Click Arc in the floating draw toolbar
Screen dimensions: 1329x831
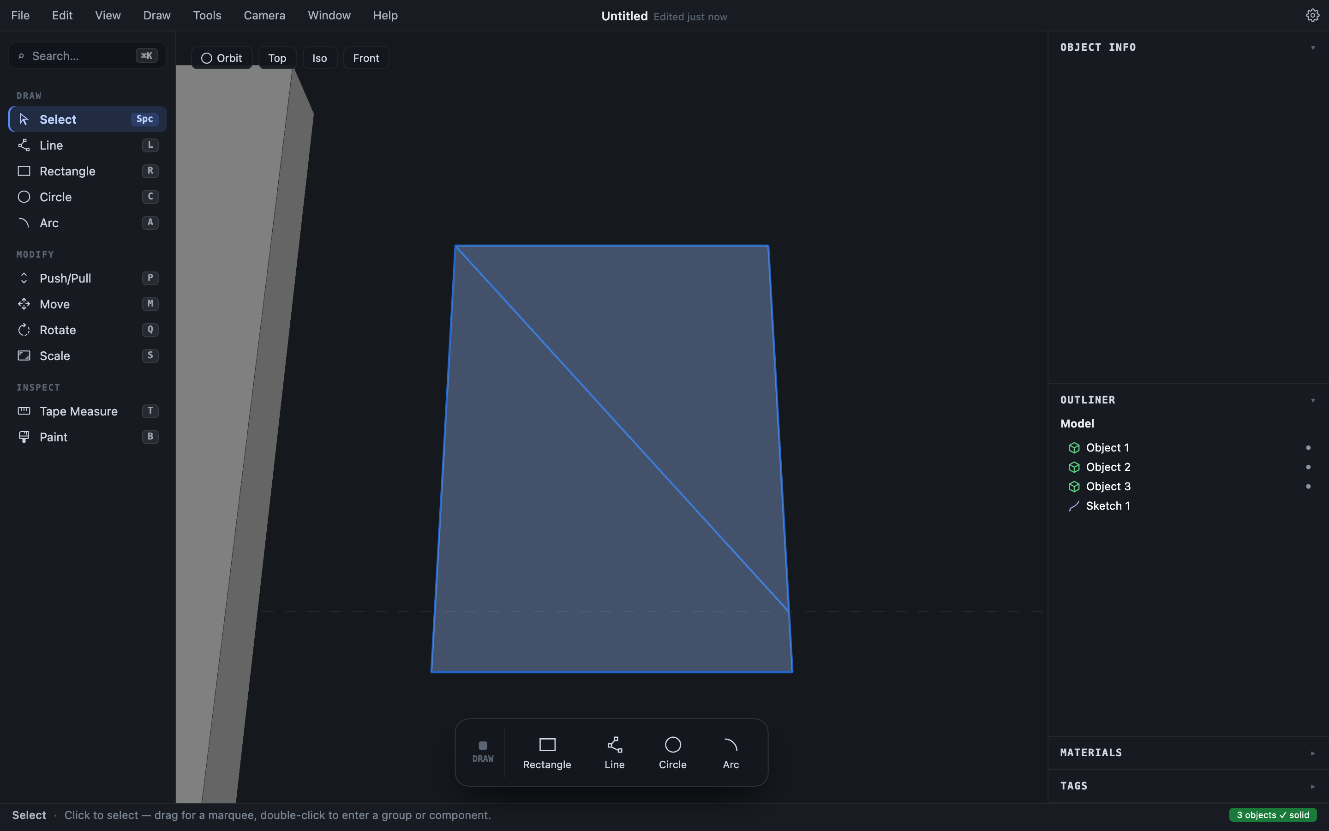tap(730, 753)
